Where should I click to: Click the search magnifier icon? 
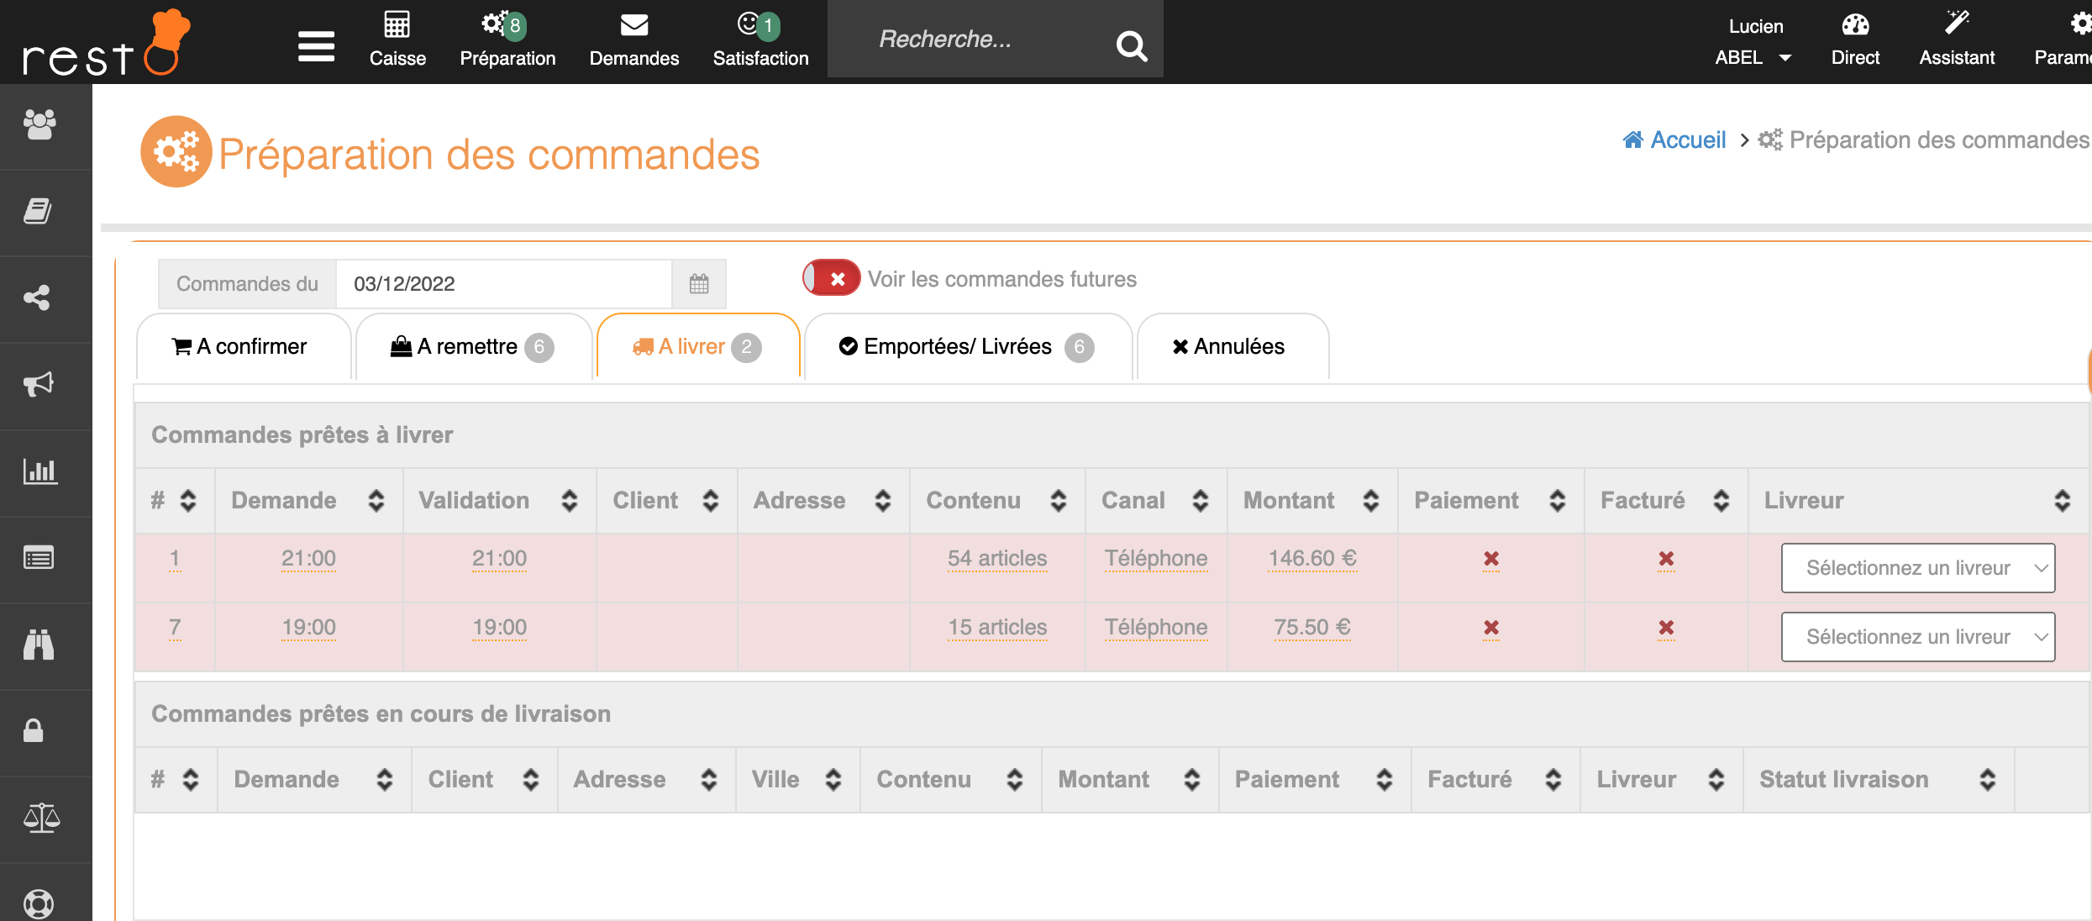coord(1131,45)
